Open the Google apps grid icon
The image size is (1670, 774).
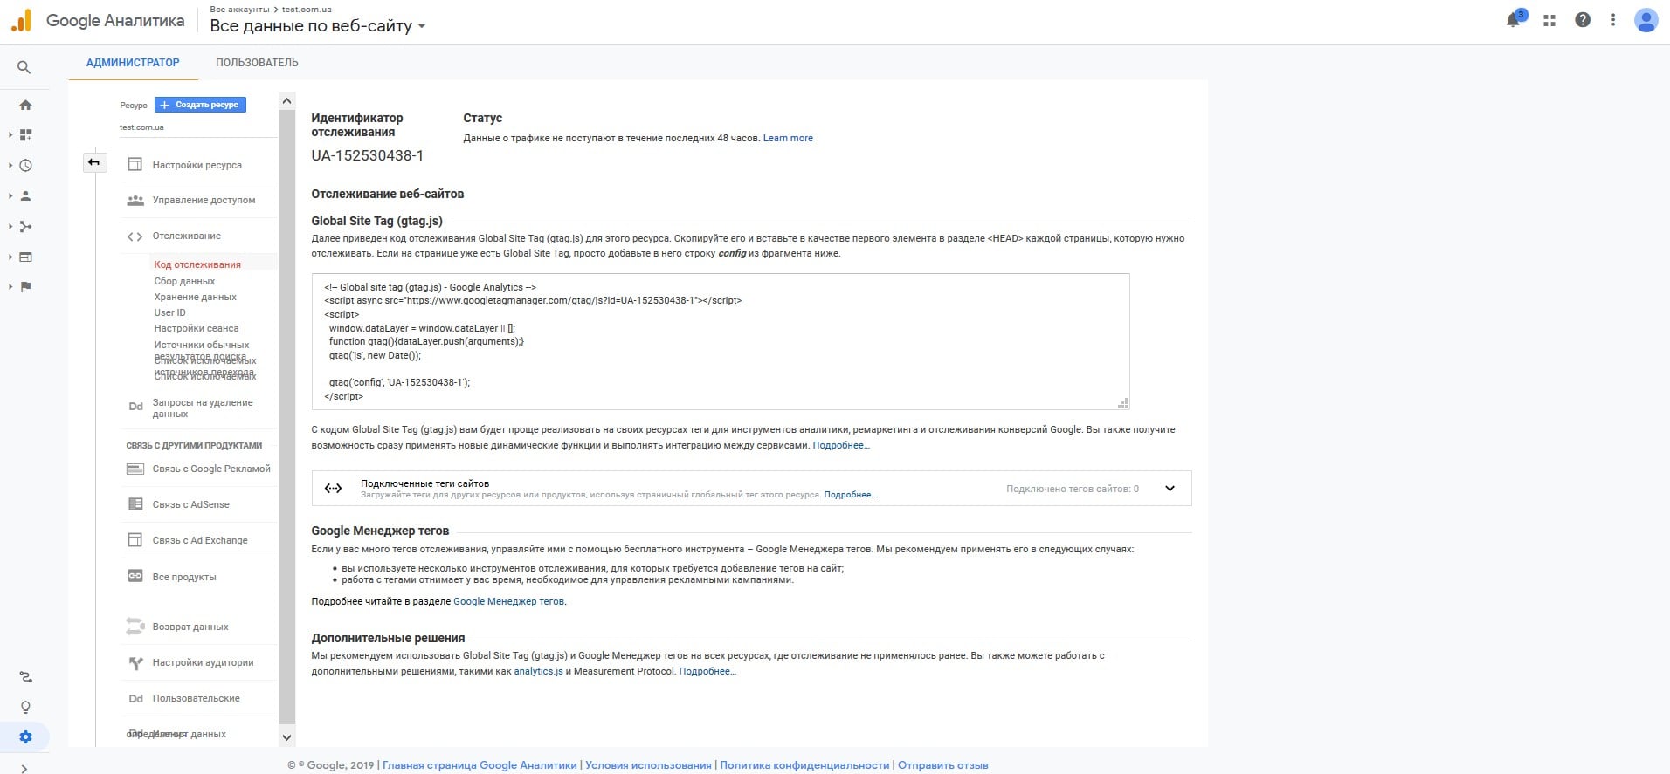click(1549, 20)
